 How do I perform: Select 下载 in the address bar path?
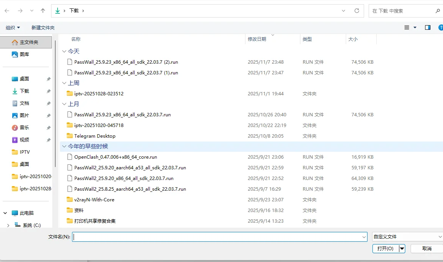pos(74,11)
